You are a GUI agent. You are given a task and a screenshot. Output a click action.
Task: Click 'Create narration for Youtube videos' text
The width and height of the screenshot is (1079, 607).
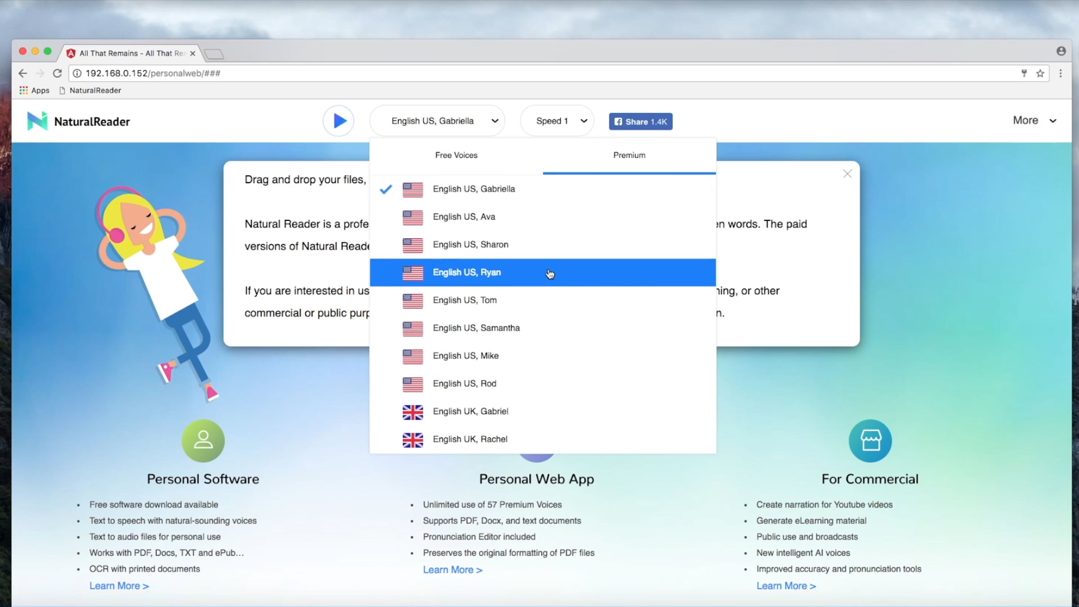tap(825, 504)
